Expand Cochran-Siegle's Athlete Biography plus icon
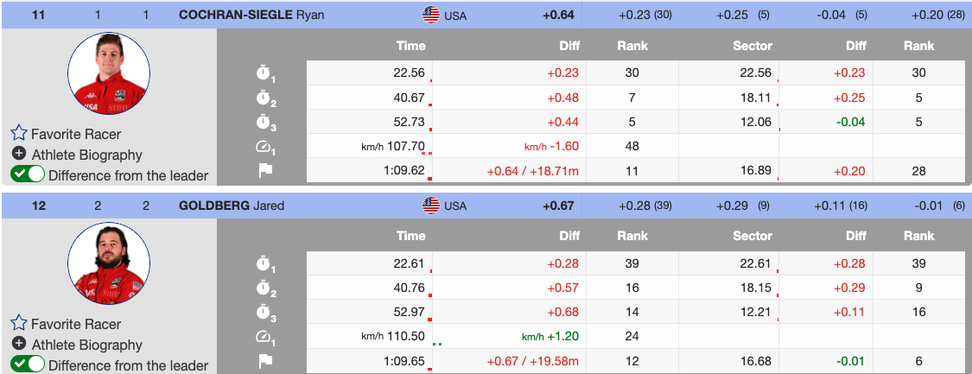Screen dimensions: 972x374 pyautogui.click(x=19, y=155)
